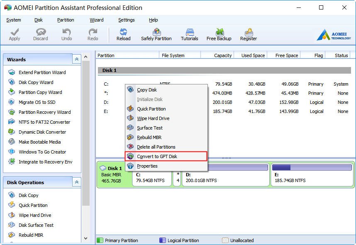The height and width of the screenshot is (245, 356).
Task: Select the D: 200.01GB NTFS partition block
Action: pyautogui.click(x=226, y=174)
